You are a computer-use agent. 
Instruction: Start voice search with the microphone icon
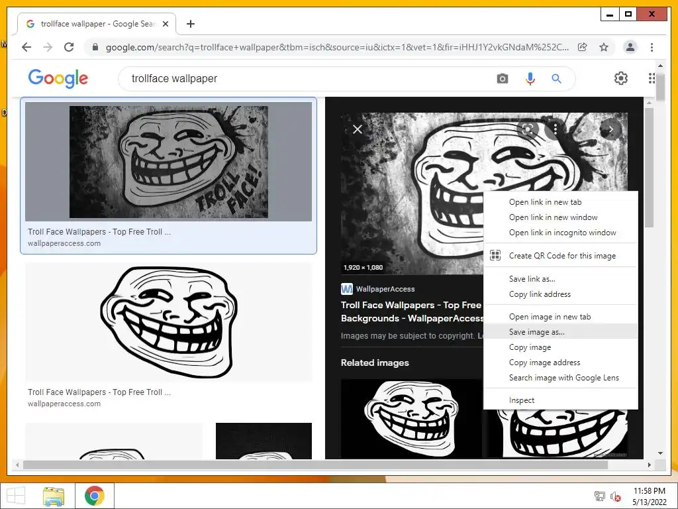[x=530, y=79]
